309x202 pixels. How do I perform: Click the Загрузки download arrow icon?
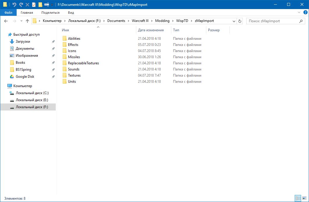(12, 42)
